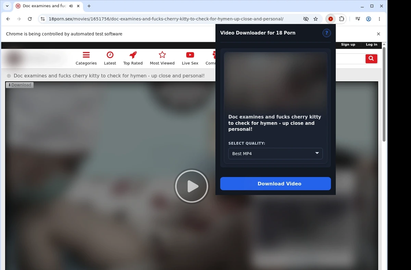
Task: Click the red search magnifier button
Action: (371, 59)
